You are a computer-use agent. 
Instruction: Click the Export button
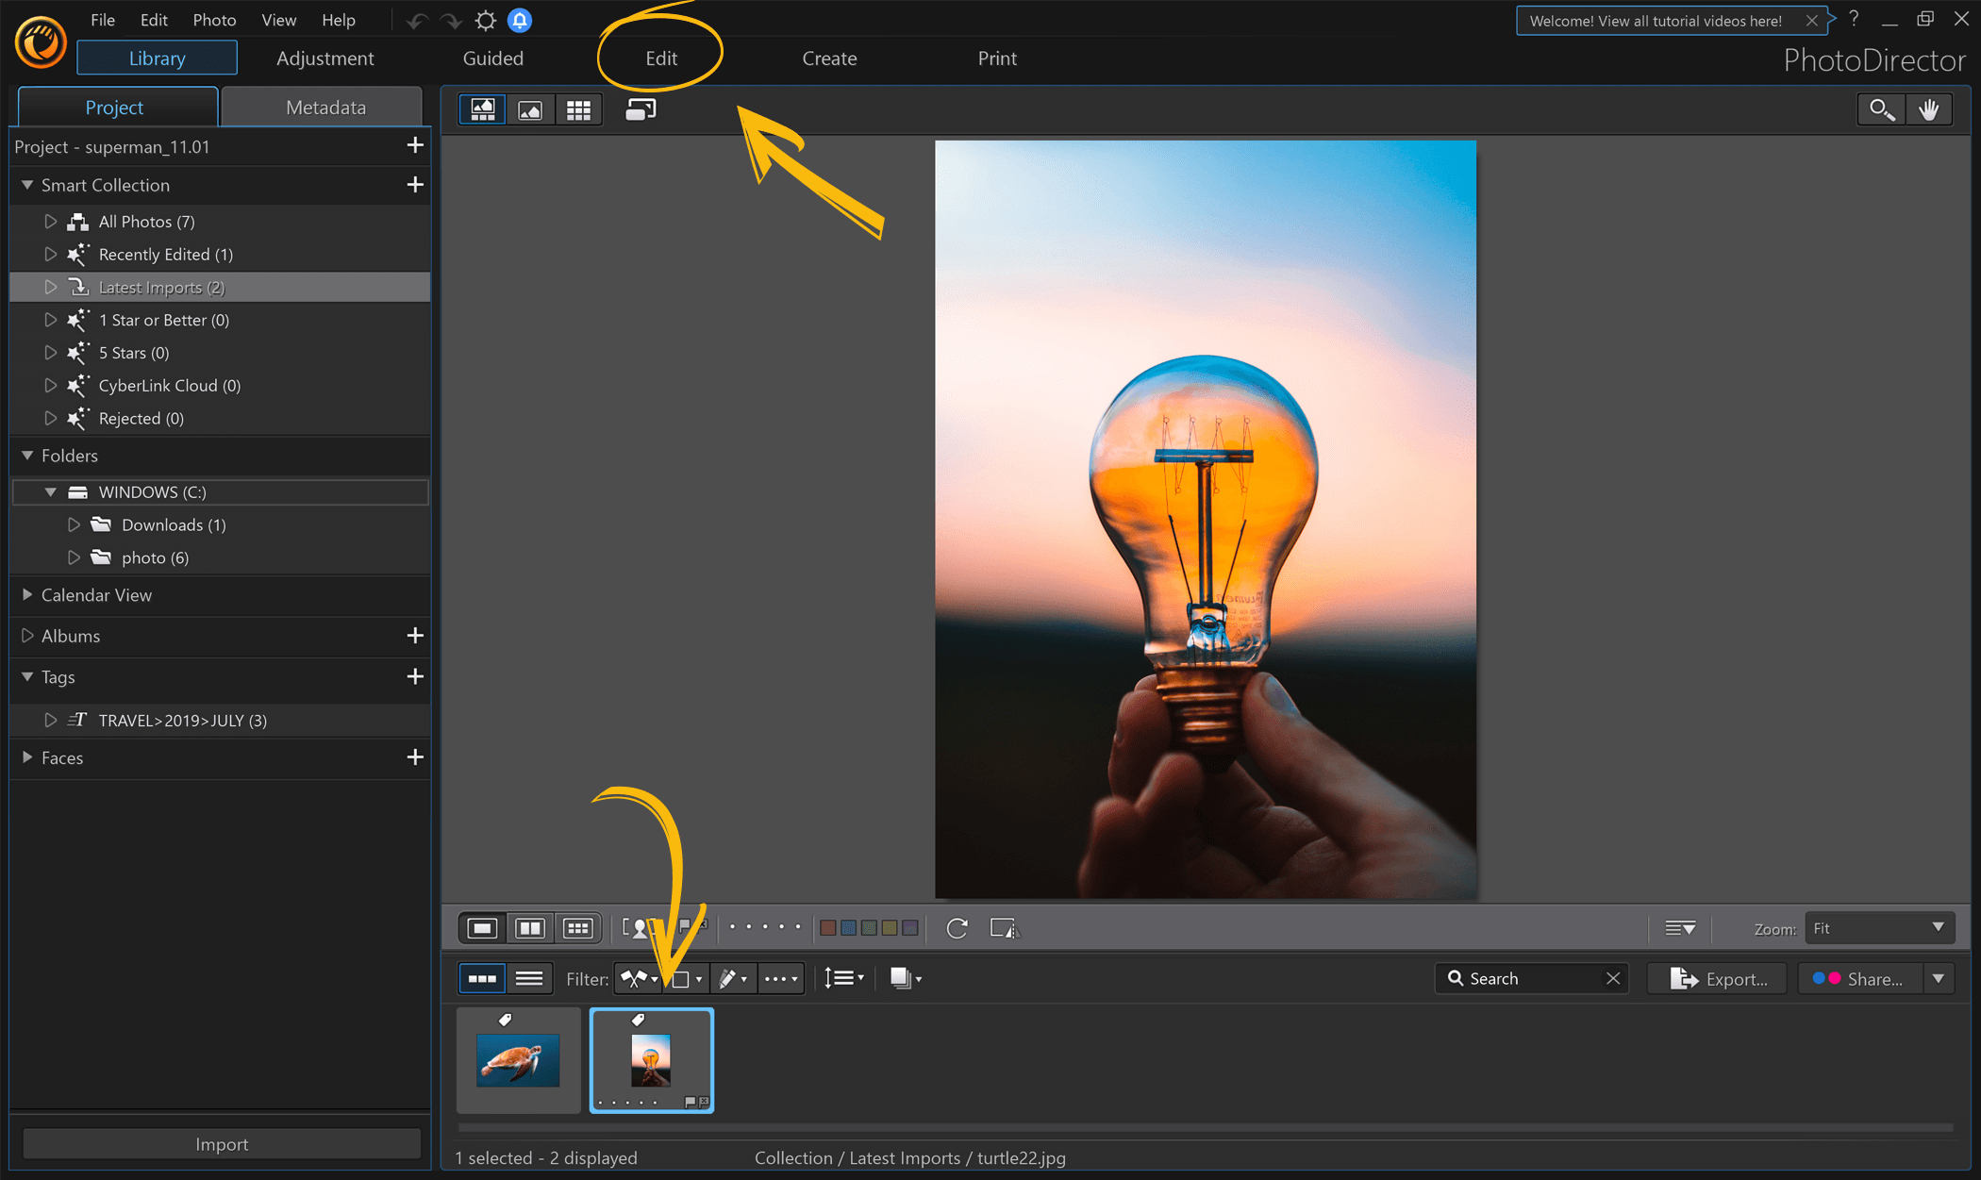tap(1717, 978)
